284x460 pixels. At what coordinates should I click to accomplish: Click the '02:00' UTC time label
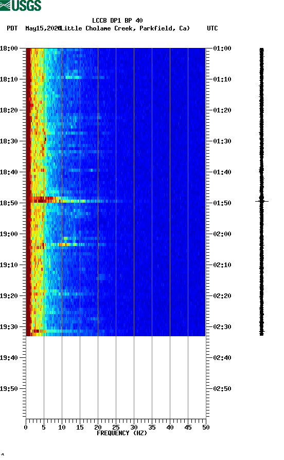222,234
